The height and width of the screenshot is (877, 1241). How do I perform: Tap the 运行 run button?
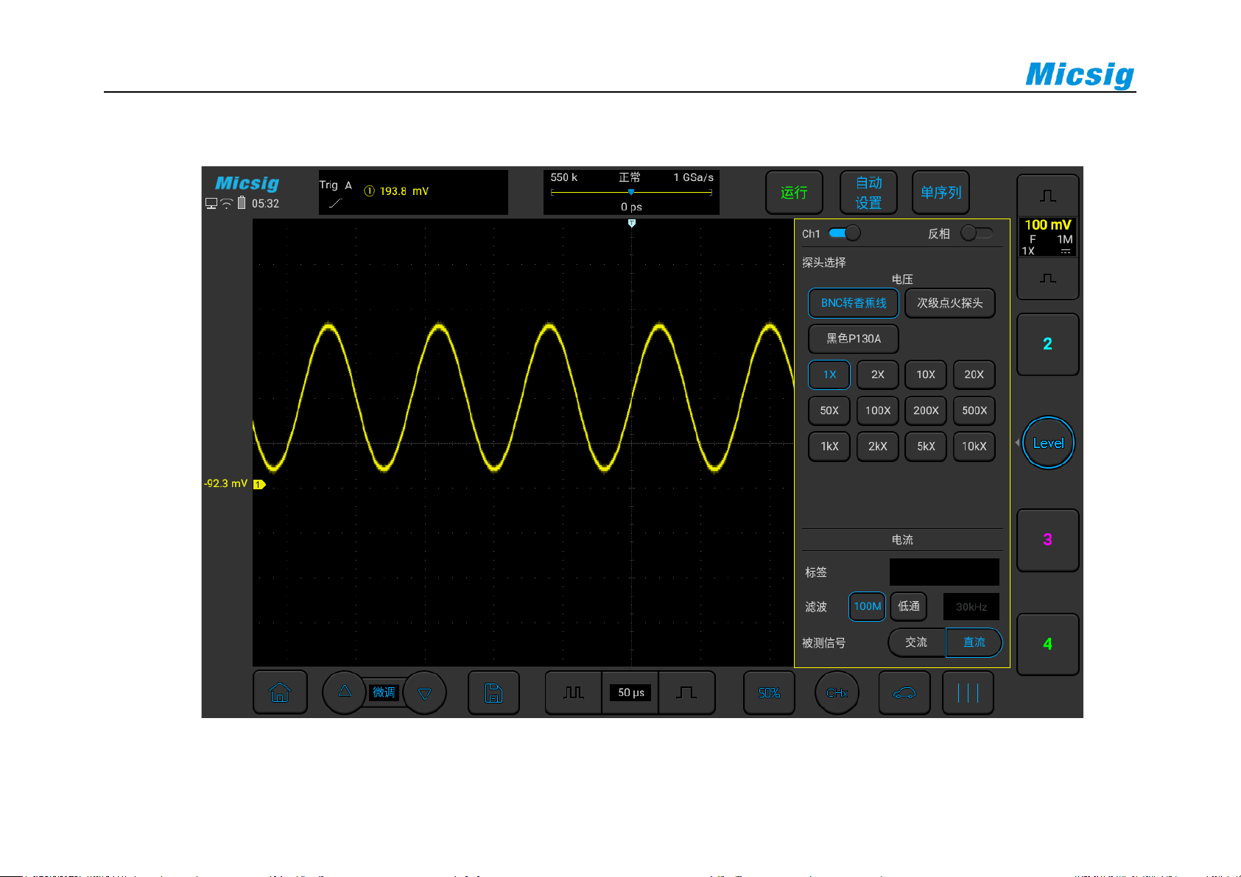(x=794, y=192)
